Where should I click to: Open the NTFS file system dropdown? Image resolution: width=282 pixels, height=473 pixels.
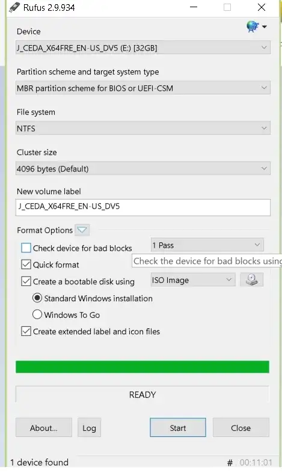143,129
